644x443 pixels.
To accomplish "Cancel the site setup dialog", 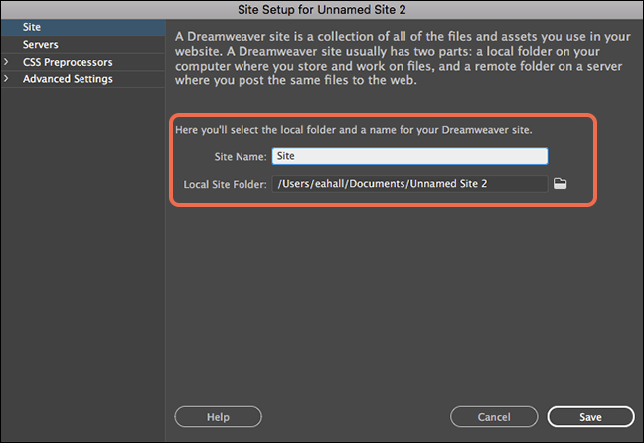I will click(494, 417).
